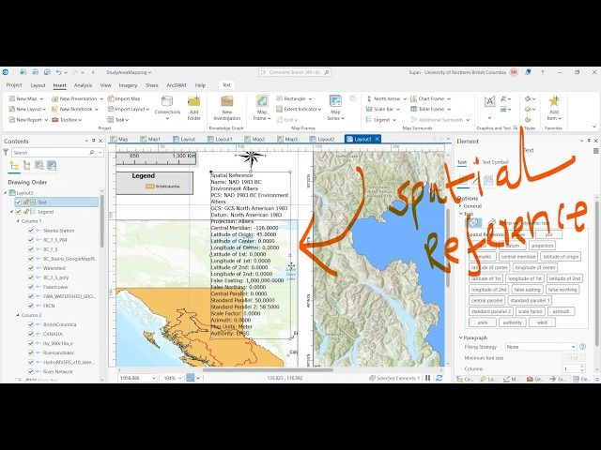Click the notifications bell icon
Screen dimensions: 601x450
pyautogui.click(x=528, y=72)
